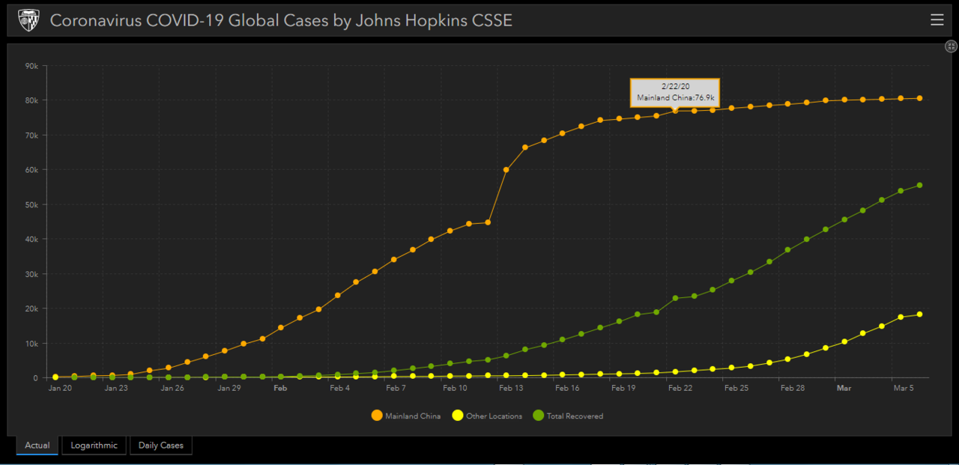Click the 30k y-axis label
This screenshot has height=465, width=959.
(x=31, y=274)
